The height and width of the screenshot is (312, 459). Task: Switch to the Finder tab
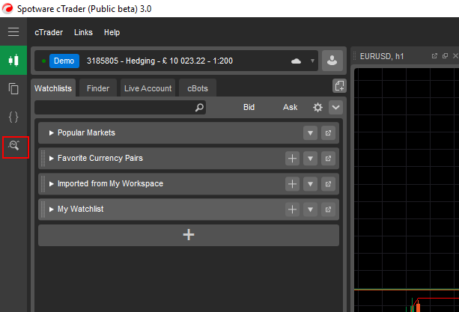tap(98, 88)
